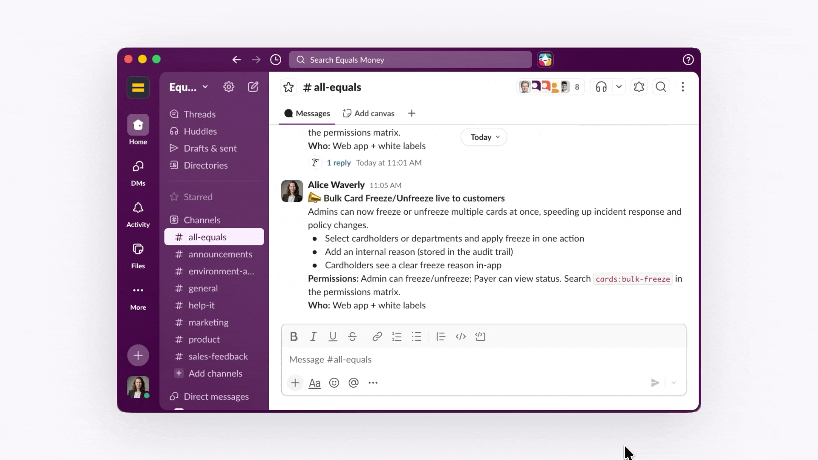Open huddle options dropdown arrow
Screen dimensions: 818x460
point(619,87)
